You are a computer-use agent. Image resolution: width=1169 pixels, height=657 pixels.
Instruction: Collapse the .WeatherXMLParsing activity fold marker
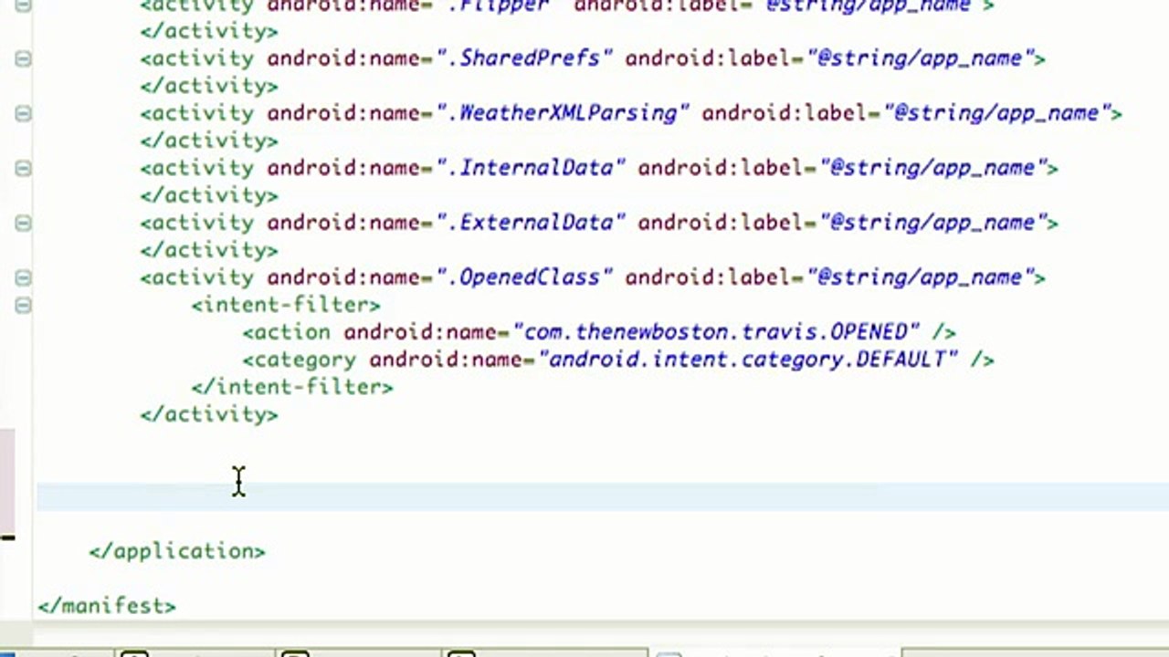(x=23, y=113)
